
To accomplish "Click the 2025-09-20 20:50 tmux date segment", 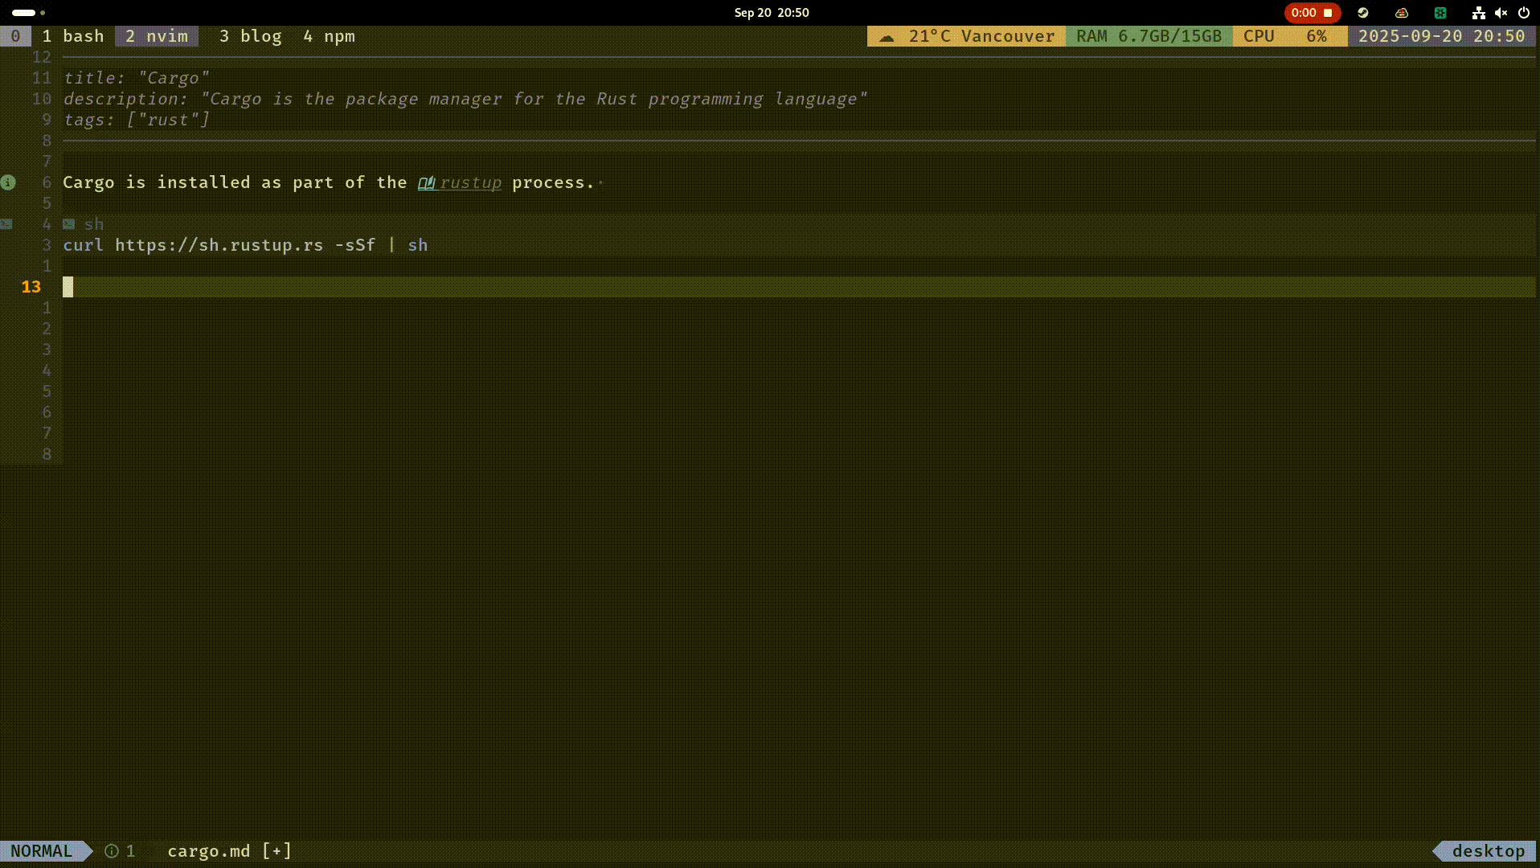I will click(x=1442, y=36).
